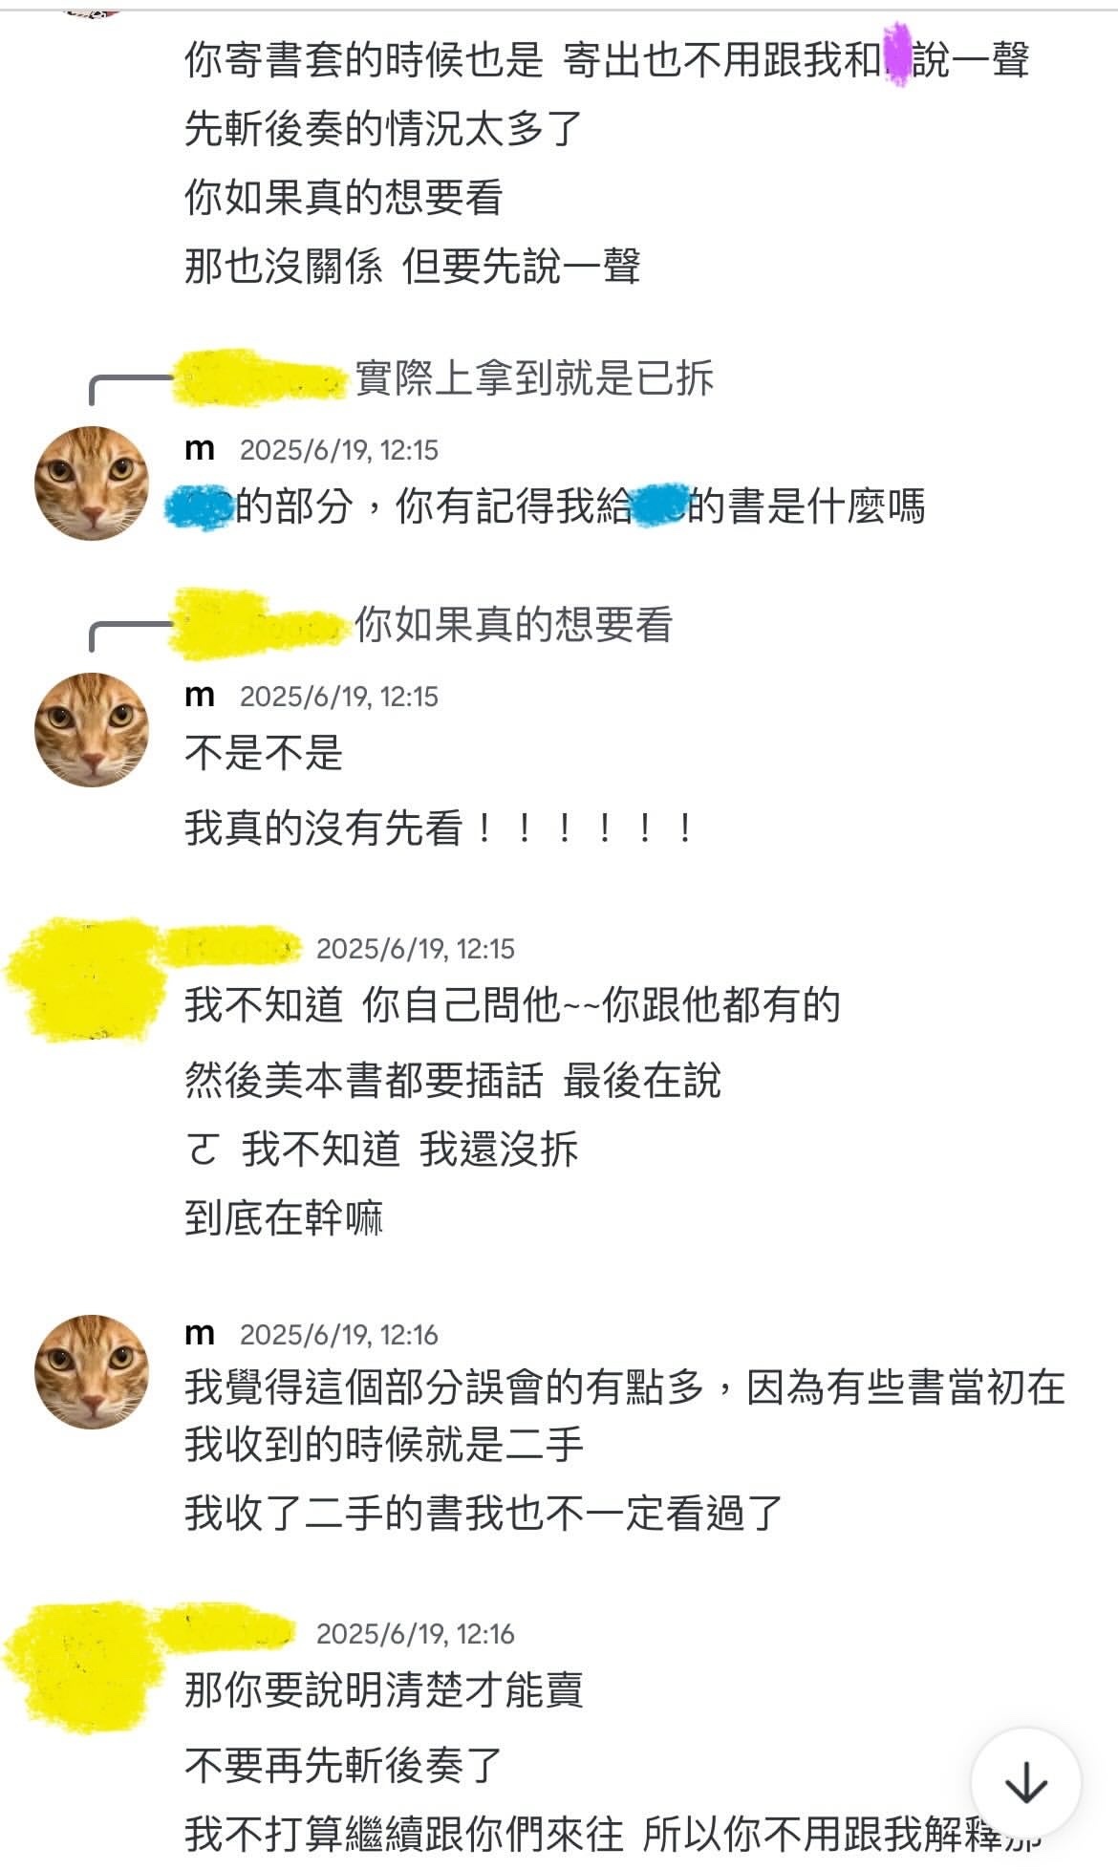The height and width of the screenshot is (1870, 1118).
Task: Select message '那也沒關係 但要先說一聲'
Action: pyautogui.click(x=413, y=267)
